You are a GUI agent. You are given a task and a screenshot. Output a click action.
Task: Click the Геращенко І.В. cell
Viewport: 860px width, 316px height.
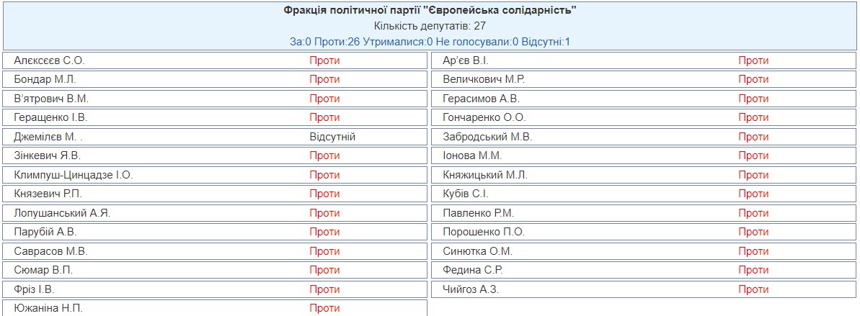(x=214, y=117)
